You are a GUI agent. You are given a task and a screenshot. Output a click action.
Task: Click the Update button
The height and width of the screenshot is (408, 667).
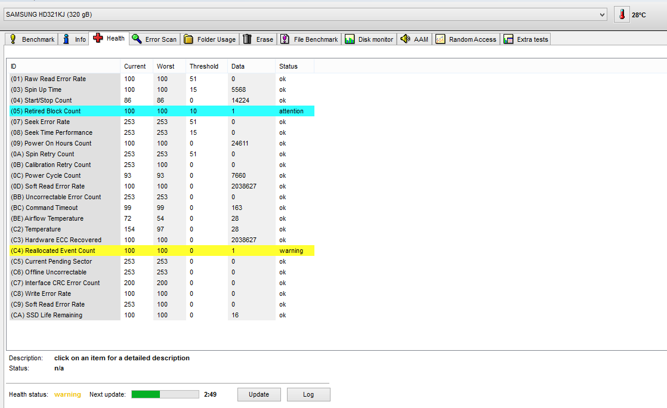click(x=259, y=394)
